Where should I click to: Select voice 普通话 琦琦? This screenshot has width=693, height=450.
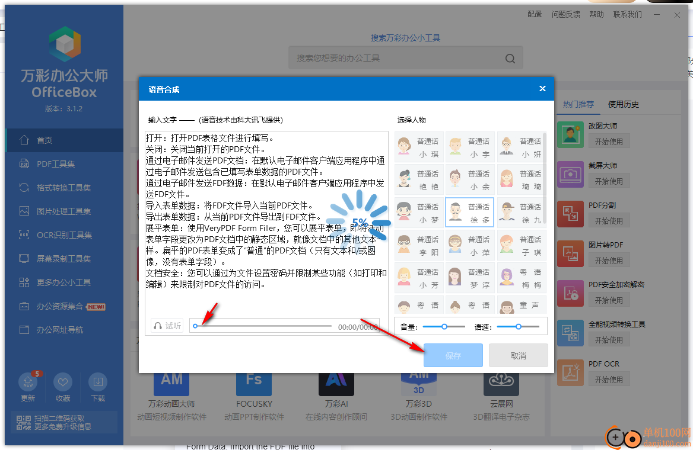click(x=520, y=180)
